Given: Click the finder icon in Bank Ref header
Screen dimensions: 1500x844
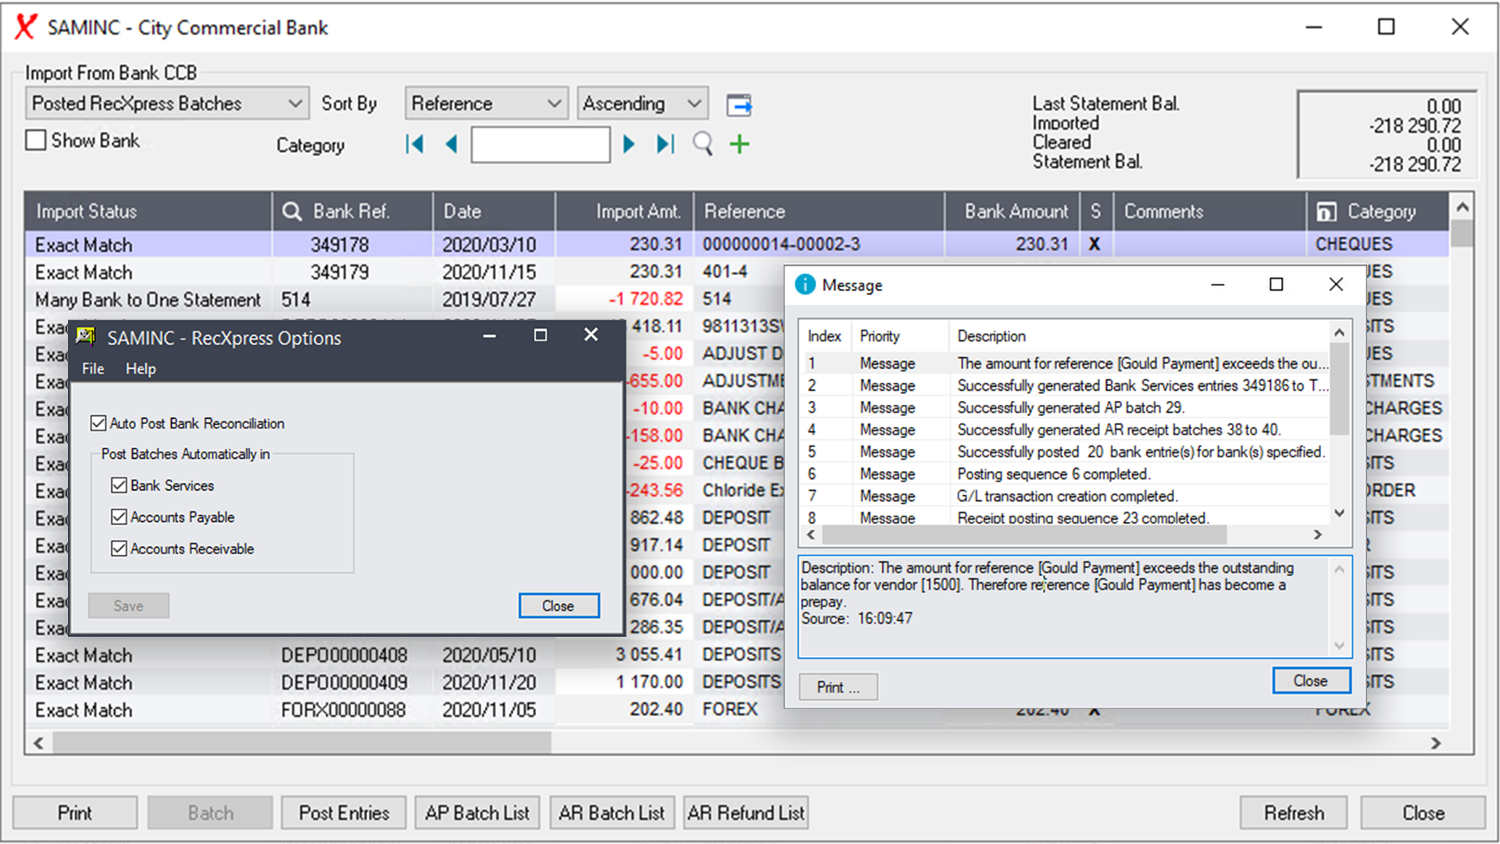Looking at the screenshot, I should pyautogui.click(x=291, y=211).
